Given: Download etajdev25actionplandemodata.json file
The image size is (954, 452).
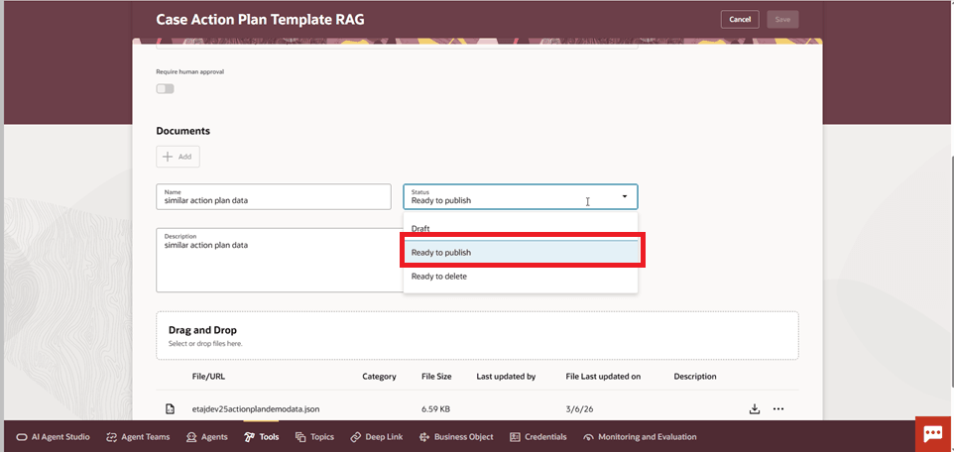Looking at the screenshot, I should click(755, 408).
